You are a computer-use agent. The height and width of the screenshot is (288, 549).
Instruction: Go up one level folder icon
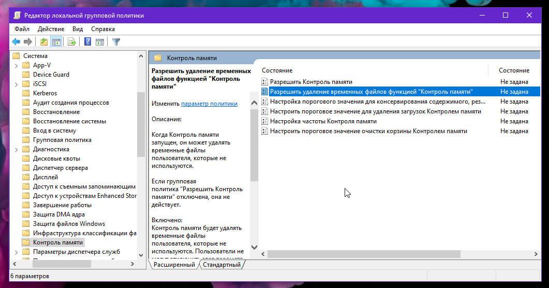pos(44,42)
